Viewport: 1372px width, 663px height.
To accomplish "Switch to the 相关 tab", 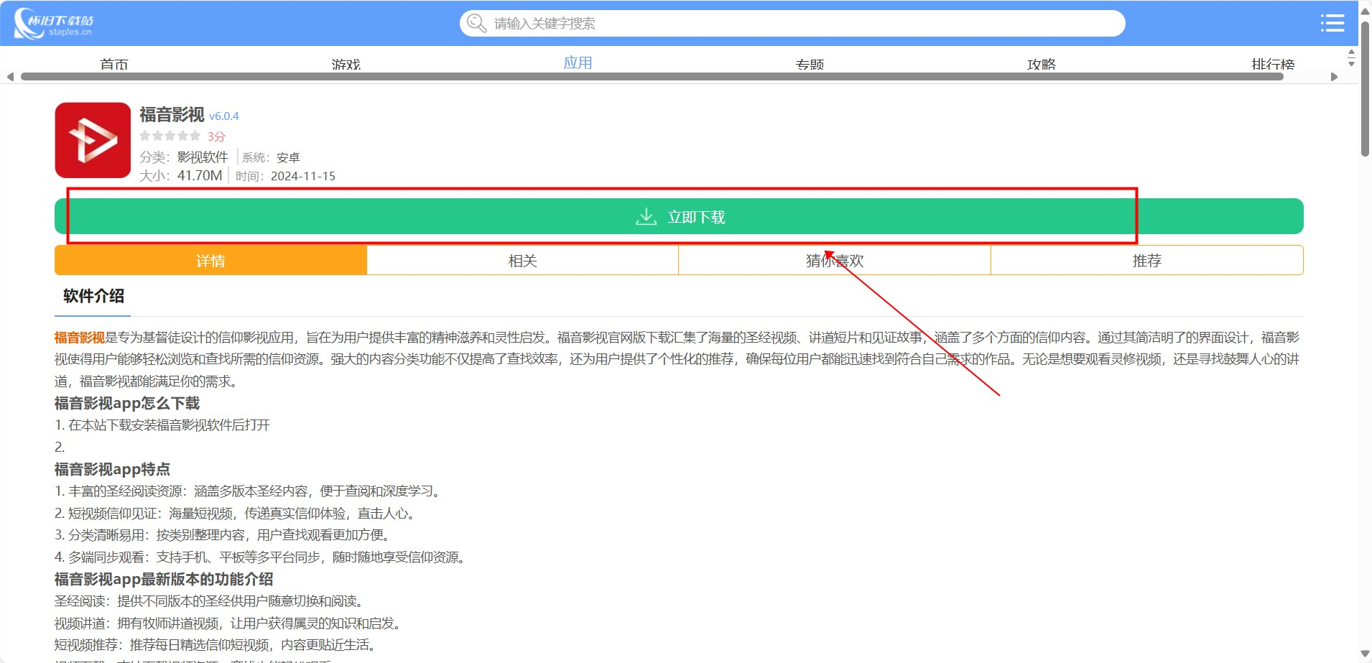I will pos(523,260).
